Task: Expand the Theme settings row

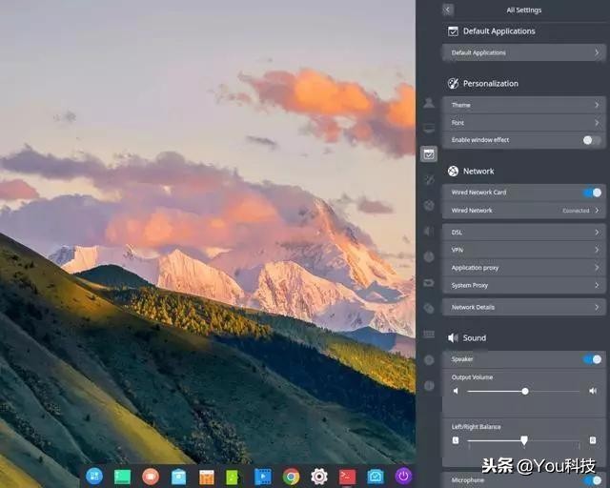Action: coord(523,105)
